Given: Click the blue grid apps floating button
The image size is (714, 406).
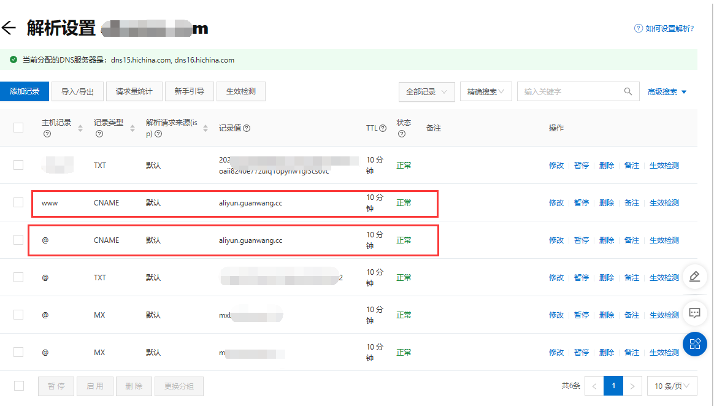Looking at the screenshot, I should pos(694,344).
